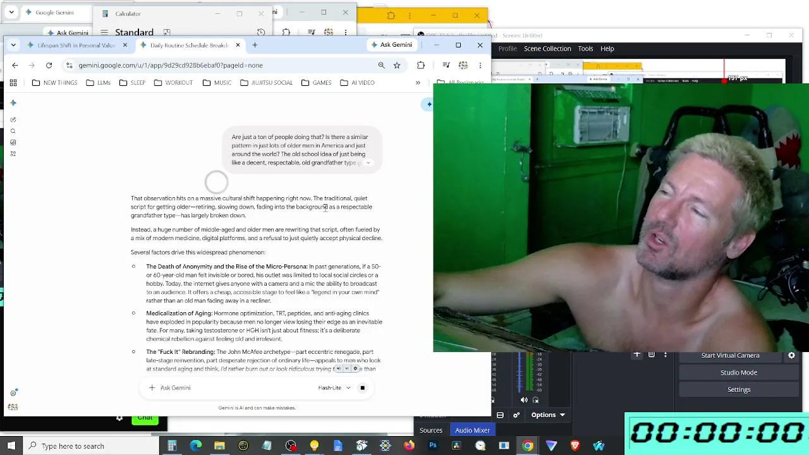The image size is (809, 455).
Task: Go back to the previous page
Action: (15, 65)
